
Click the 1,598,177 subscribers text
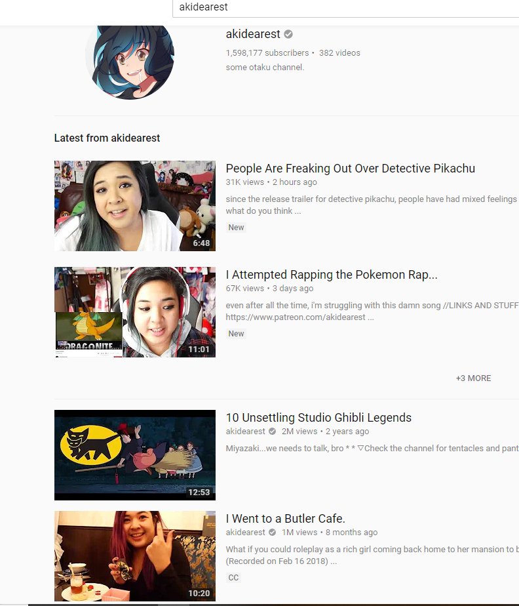267,53
